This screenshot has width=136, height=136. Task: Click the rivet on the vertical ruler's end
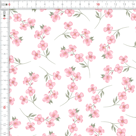click(x=4, y=16)
